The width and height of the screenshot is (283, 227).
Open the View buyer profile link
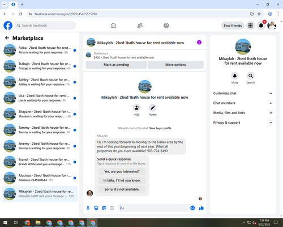pyautogui.click(x=160, y=128)
